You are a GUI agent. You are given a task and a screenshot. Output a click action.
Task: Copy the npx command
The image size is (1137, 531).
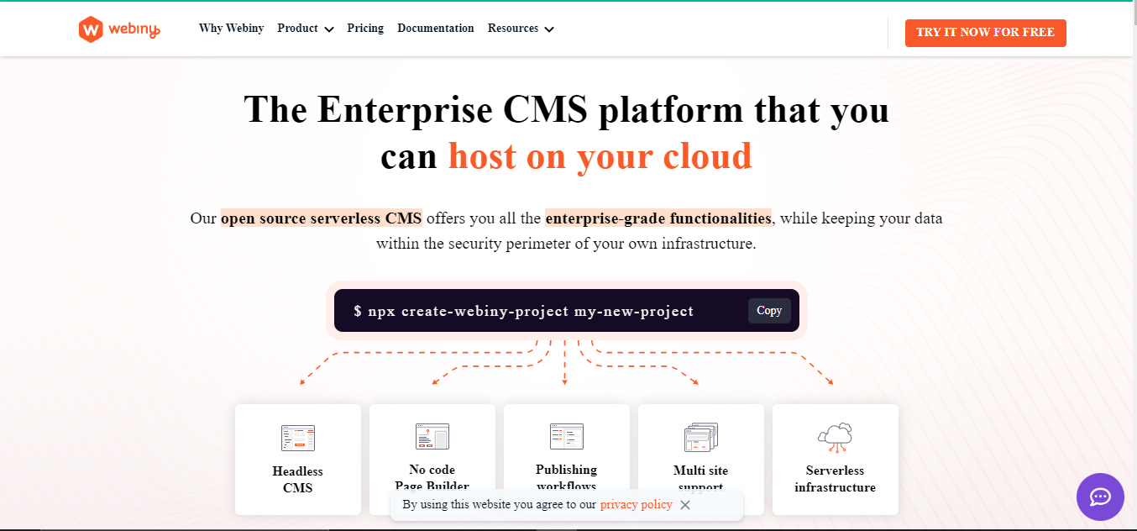pyautogui.click(x=769, y=311)
